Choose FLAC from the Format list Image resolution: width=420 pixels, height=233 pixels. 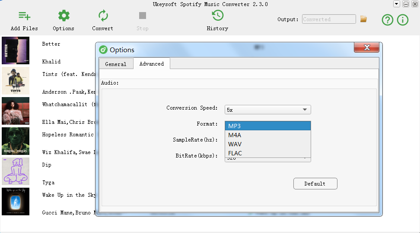(268, 153)
